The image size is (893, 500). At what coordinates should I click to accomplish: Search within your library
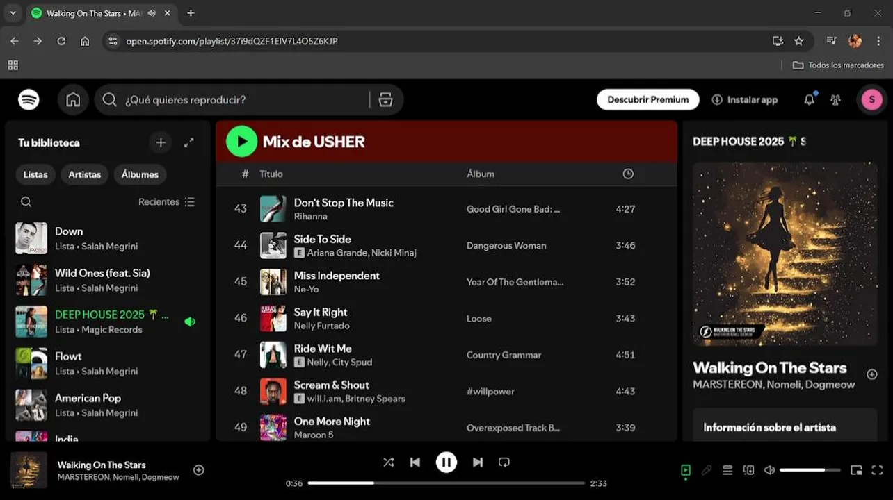26,202
